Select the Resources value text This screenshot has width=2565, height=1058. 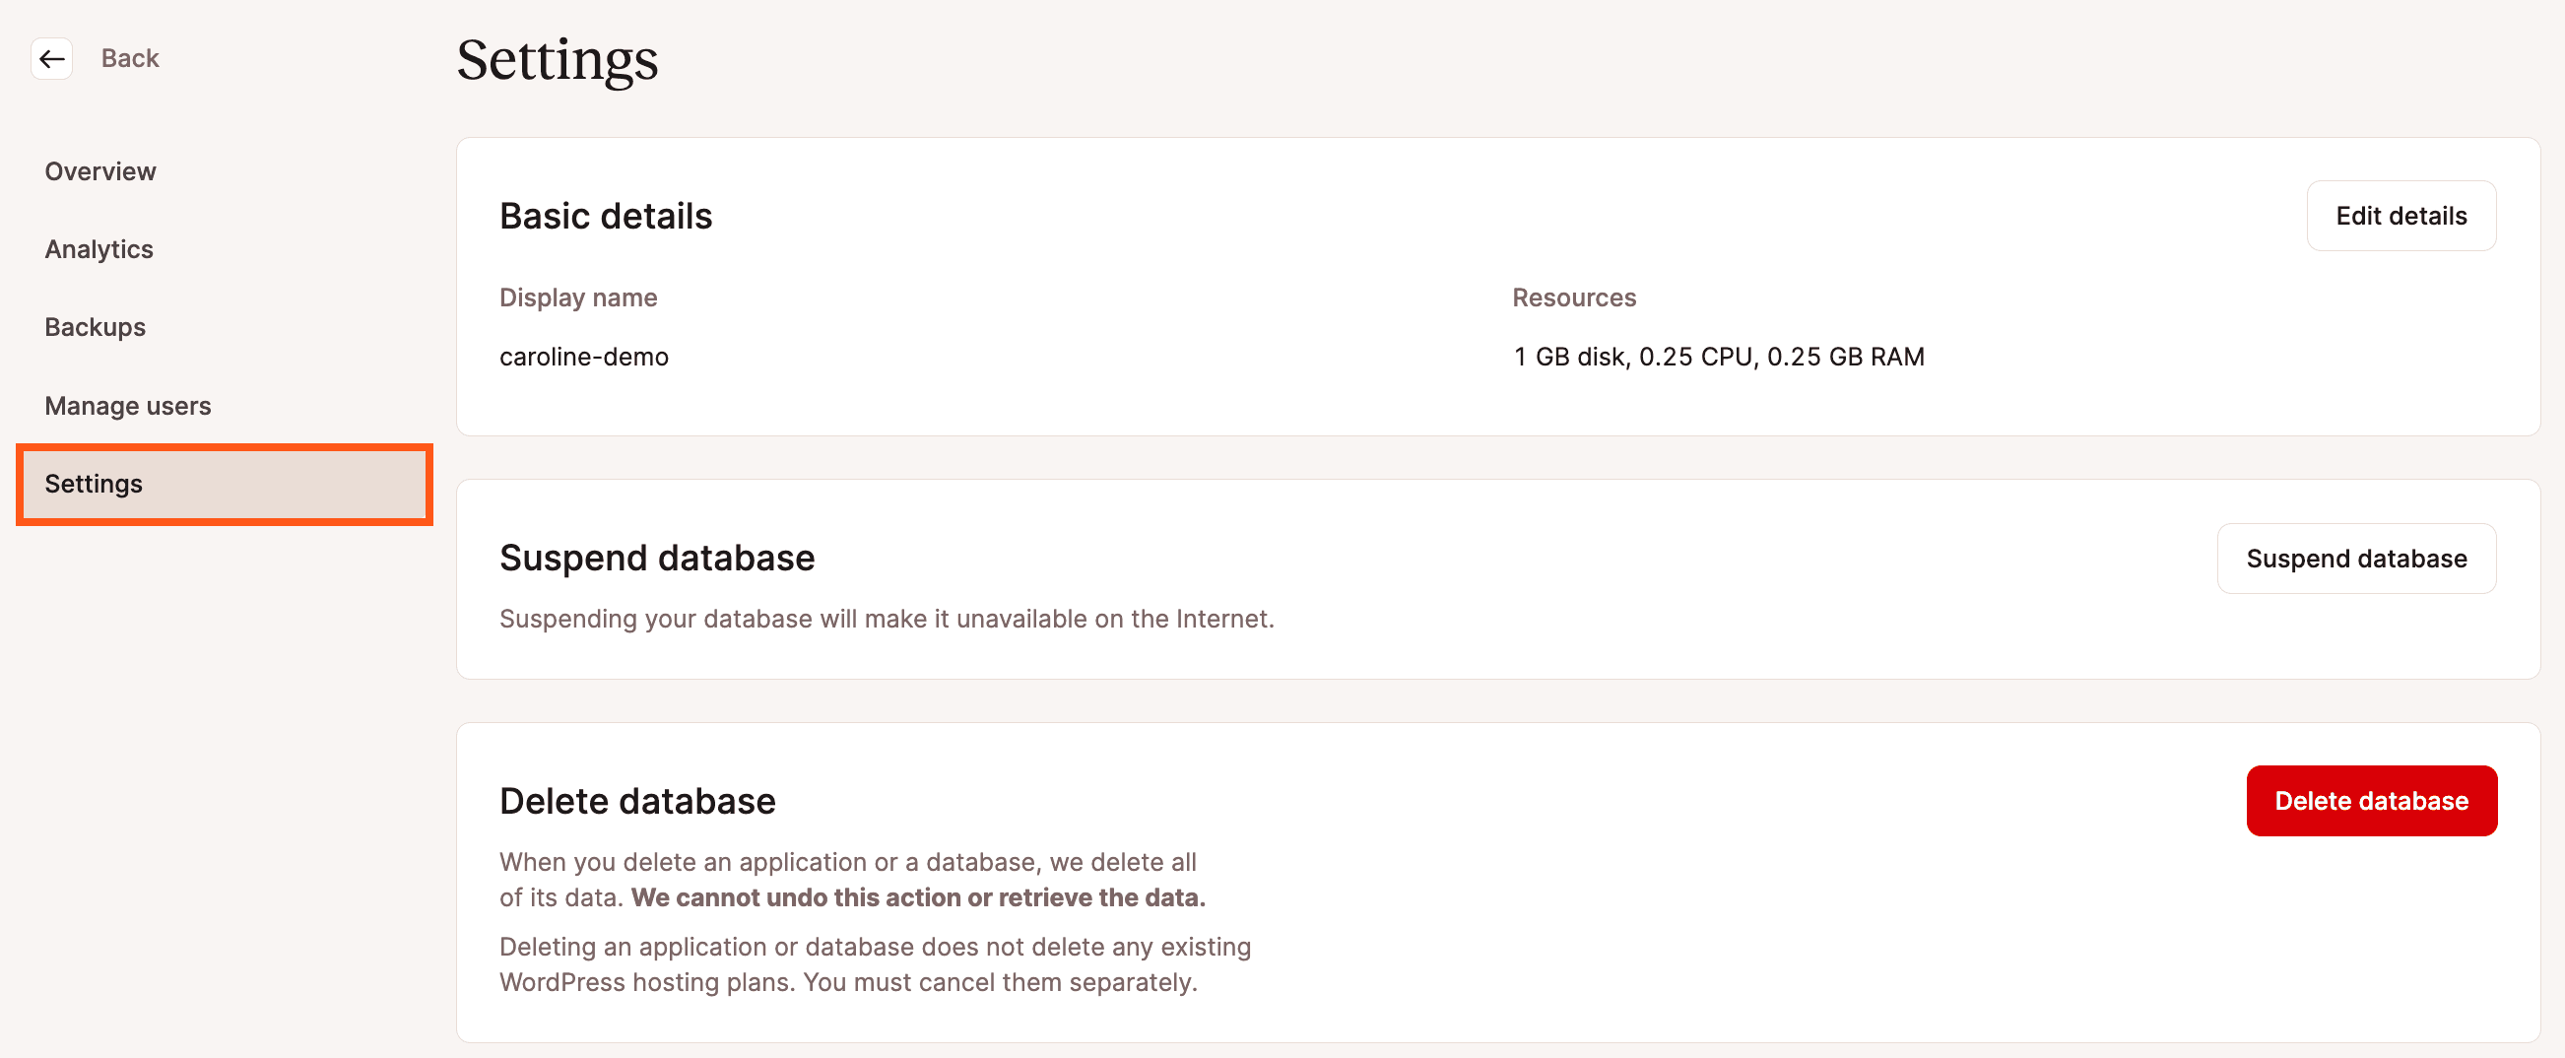pyautogui.click(x=1718, y=356)
